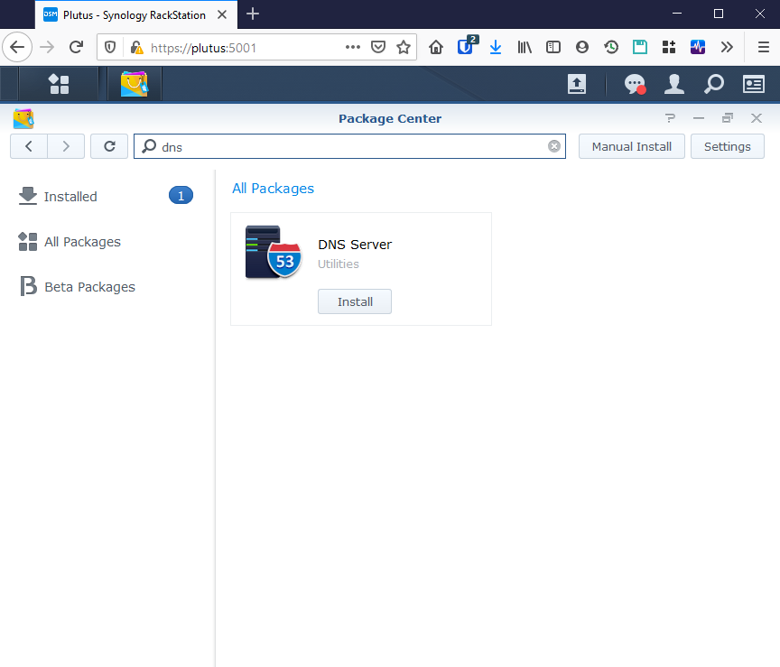The width and height of the screenshot is (780, 667).
Task: Click the installed count badge
Action: pyautogui.click(x=181, y=196)
